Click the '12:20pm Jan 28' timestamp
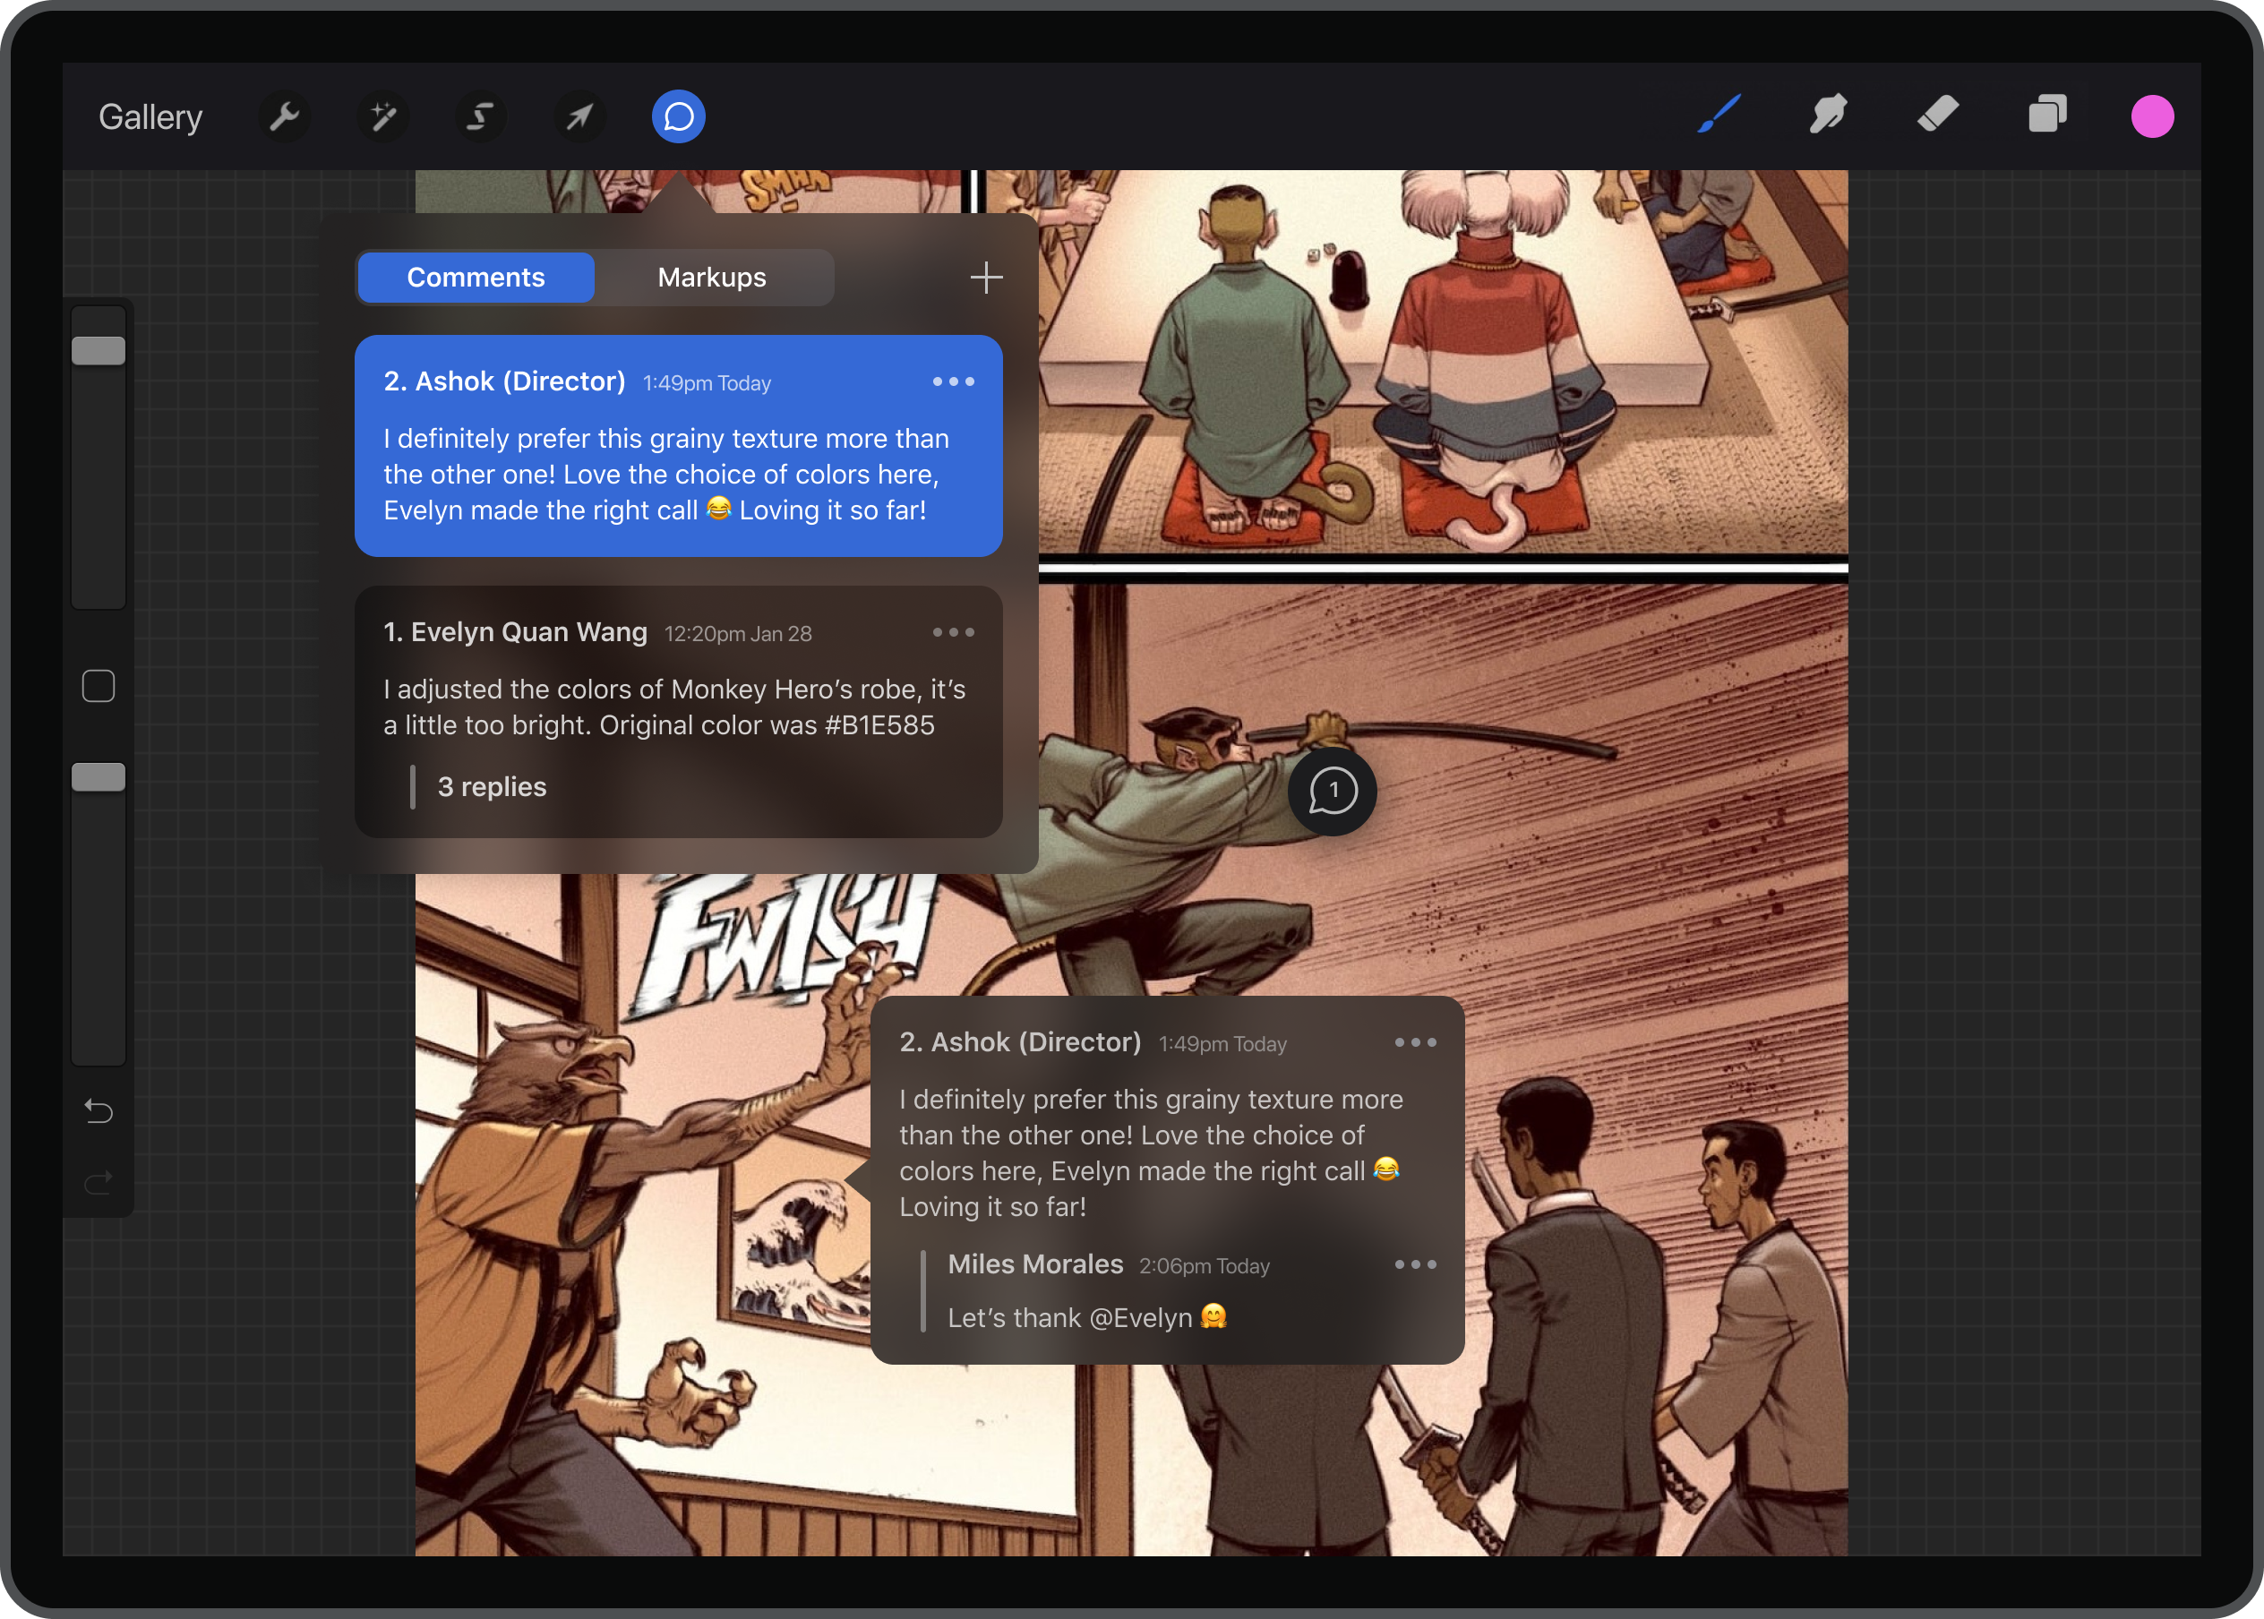Image resolution: width=2264 pixels, height=1619 pixels. [738, 634]
